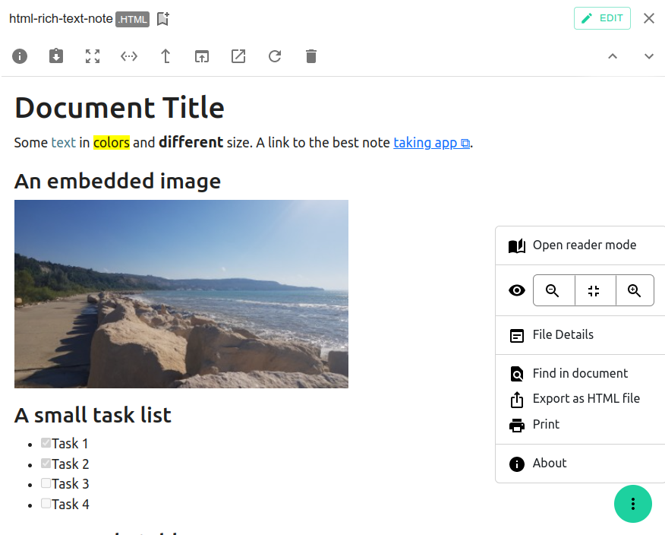Open the file info icon
665x535 pixels.
tap(20, 56)
